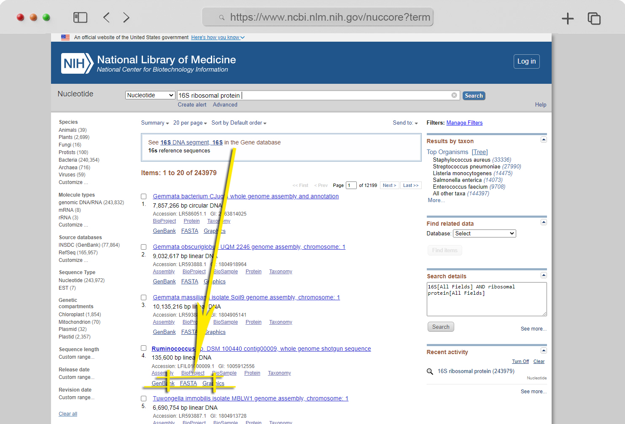The width and height of the screenshot is (625, 424).
Task: Check the Tuwongella immobilis result checkbox
Action: 143,398
